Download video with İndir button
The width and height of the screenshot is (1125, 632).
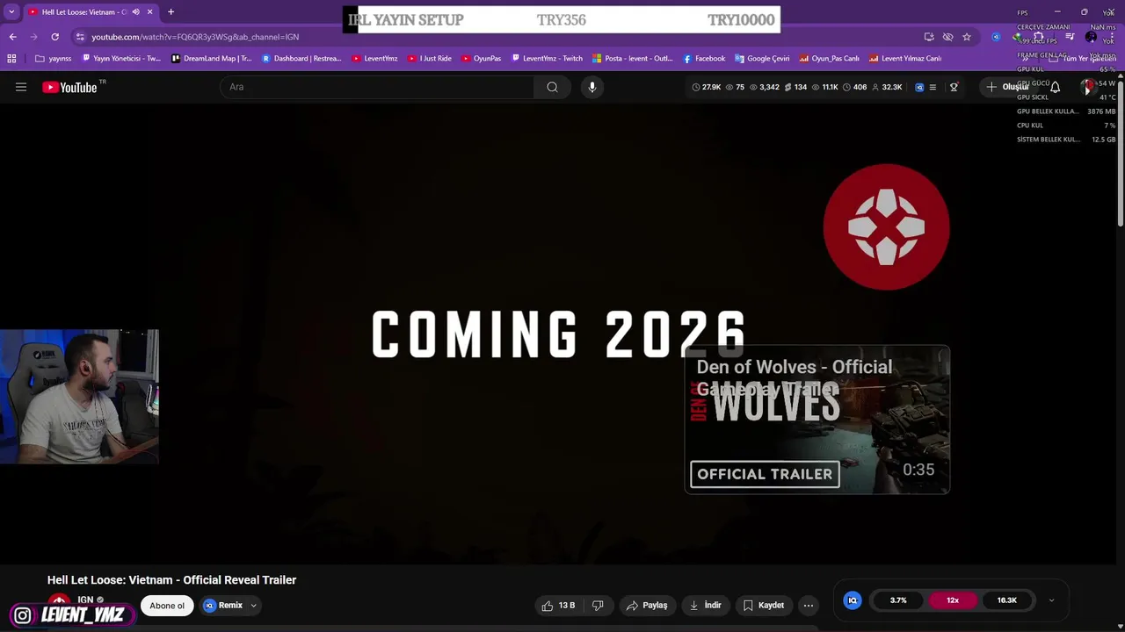tap(705, 605)
